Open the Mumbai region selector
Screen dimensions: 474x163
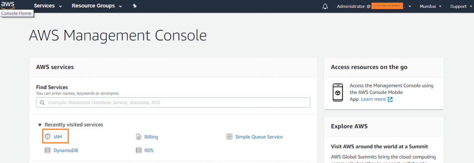pyautogui.click(x=430, y=6)
